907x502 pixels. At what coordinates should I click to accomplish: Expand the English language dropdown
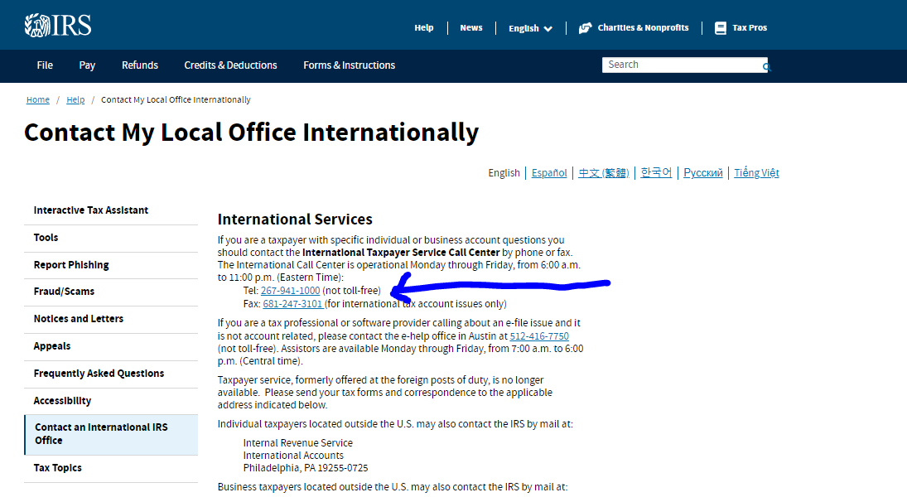click(x=530, y=28)
